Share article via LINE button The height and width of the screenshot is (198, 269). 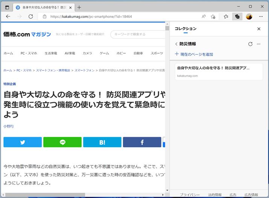tap(62, 142)
